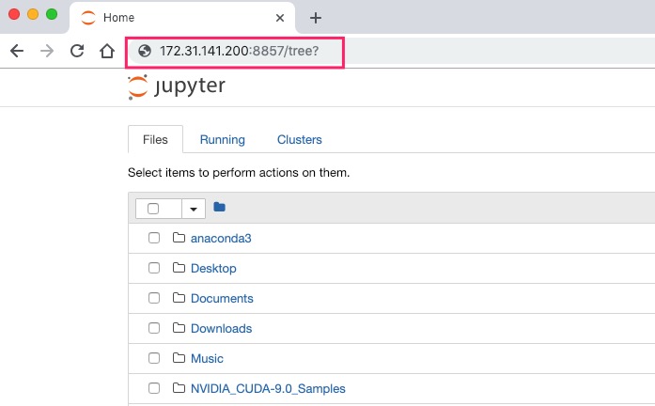This screenshot has height=406, width=655.
Task: Select the Files tab
Action: point(155,139)
